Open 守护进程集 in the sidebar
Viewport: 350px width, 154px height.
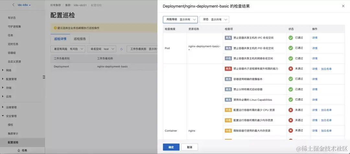pos(14,27)
